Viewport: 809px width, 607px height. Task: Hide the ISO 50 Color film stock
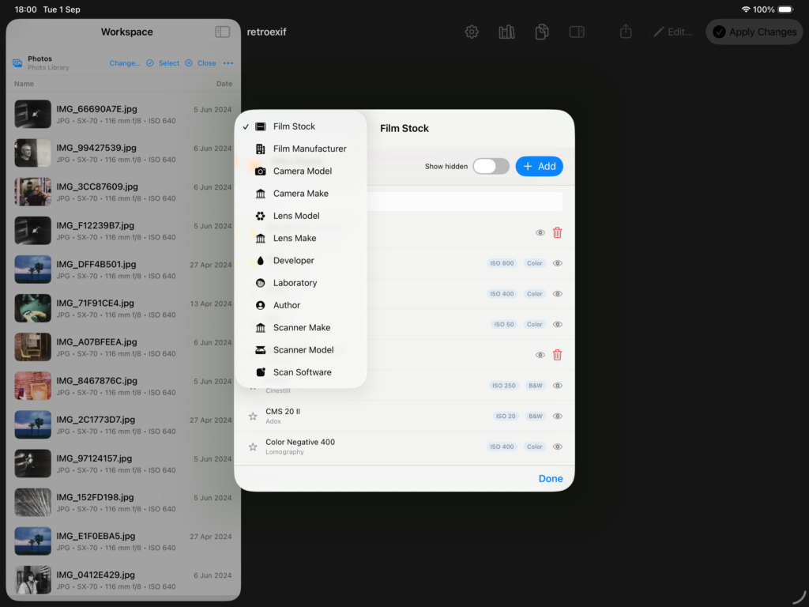click(558, 325)
